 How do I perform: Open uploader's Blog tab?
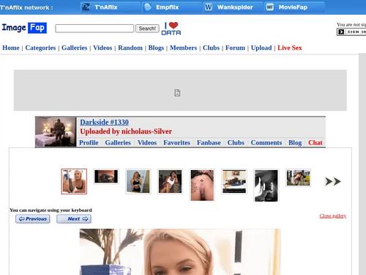295,142
